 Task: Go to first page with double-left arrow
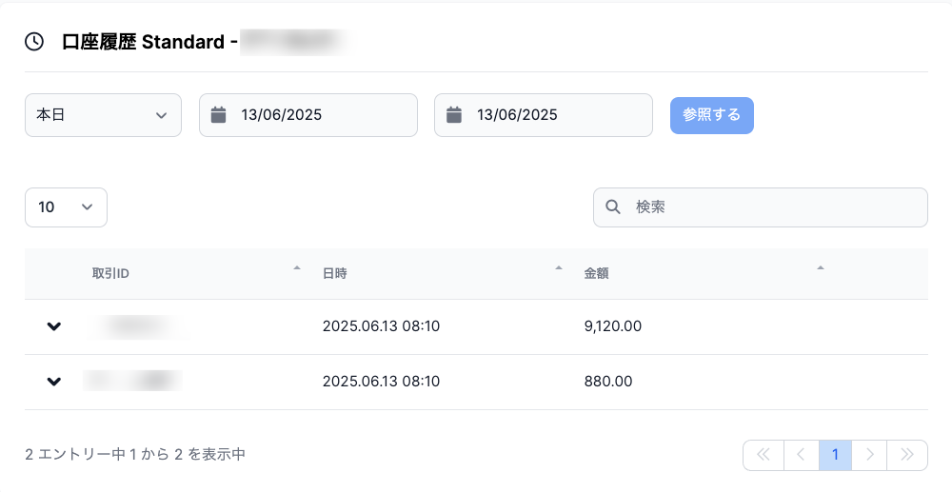tap(764, 455)
